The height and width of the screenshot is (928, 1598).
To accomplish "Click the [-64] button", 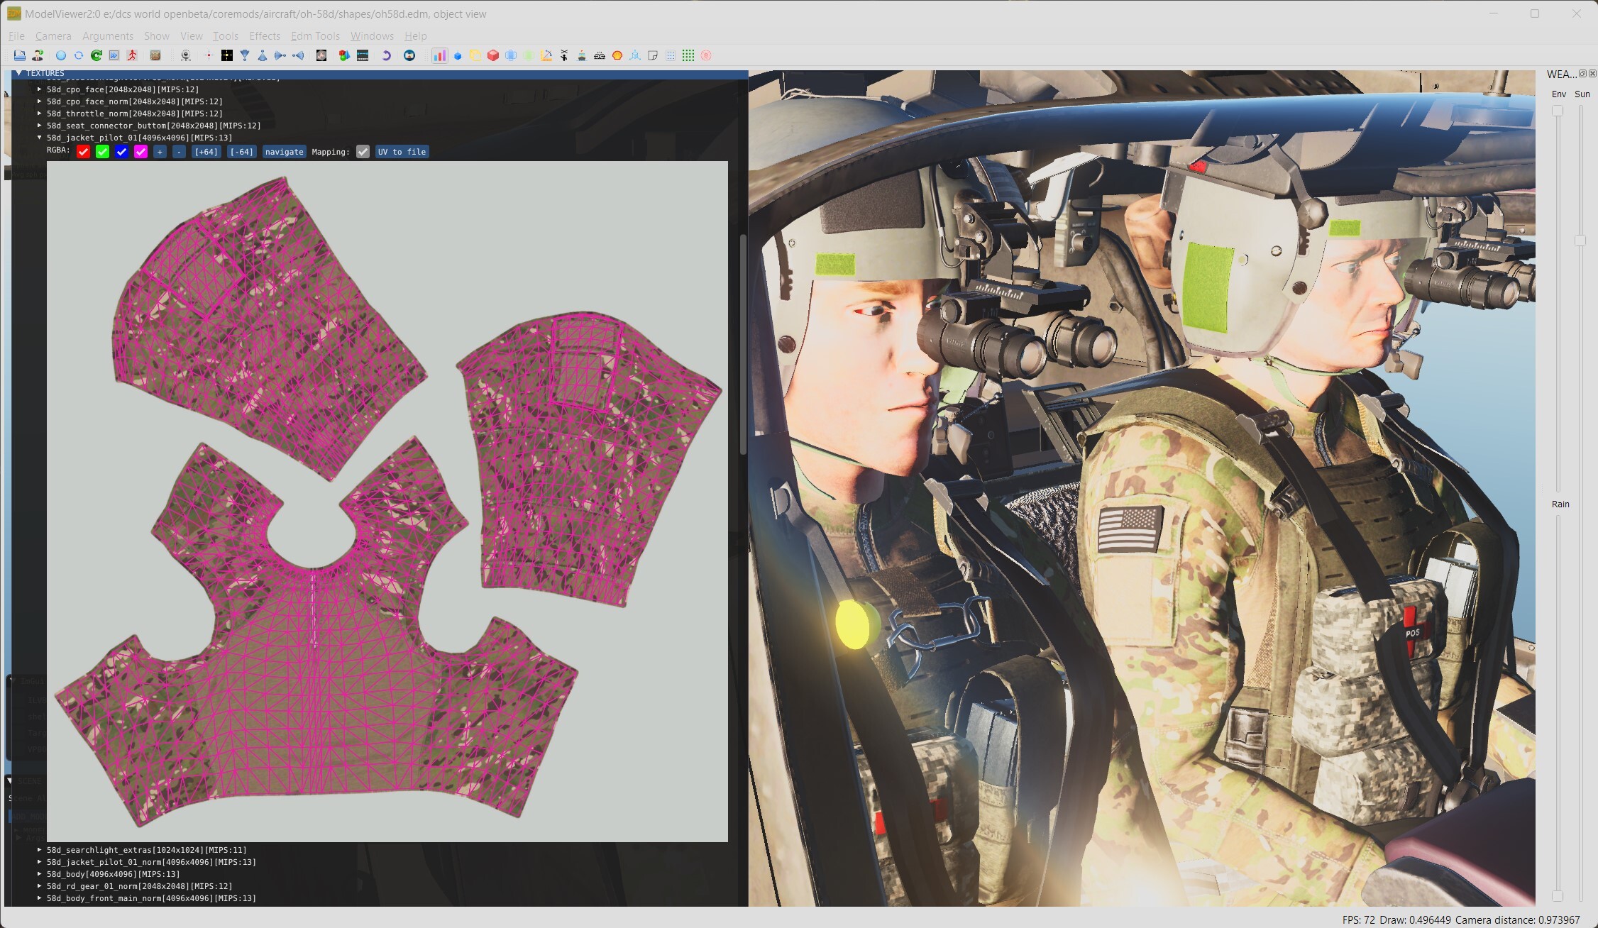I will (241, 152).
